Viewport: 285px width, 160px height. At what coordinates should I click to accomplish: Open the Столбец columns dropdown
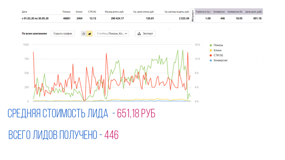coord(112,34)
